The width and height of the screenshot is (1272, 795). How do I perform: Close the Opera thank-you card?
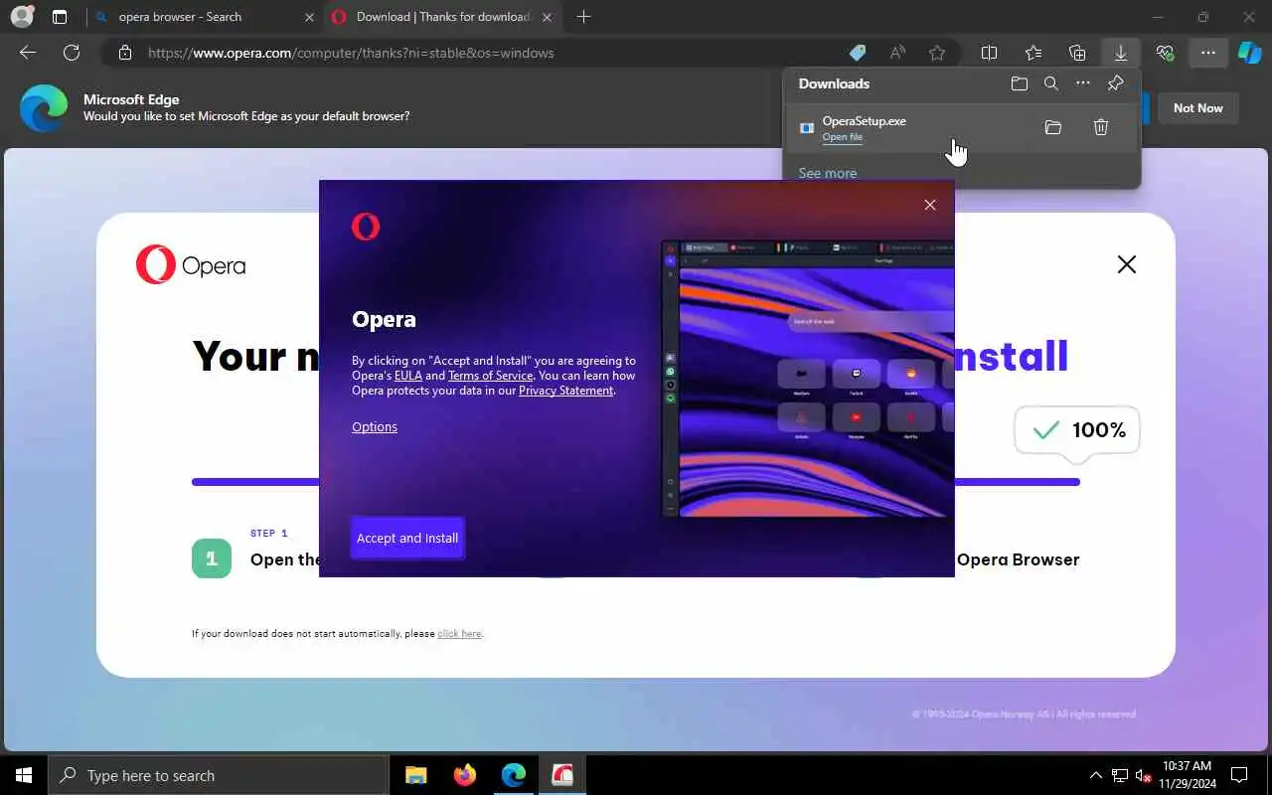tap(1127, 264)
